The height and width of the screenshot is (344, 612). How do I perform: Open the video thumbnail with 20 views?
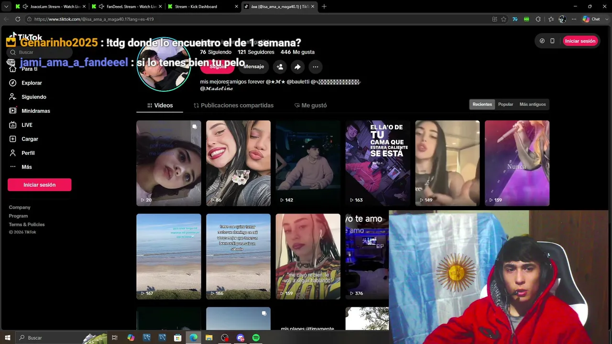pos(169,163)
